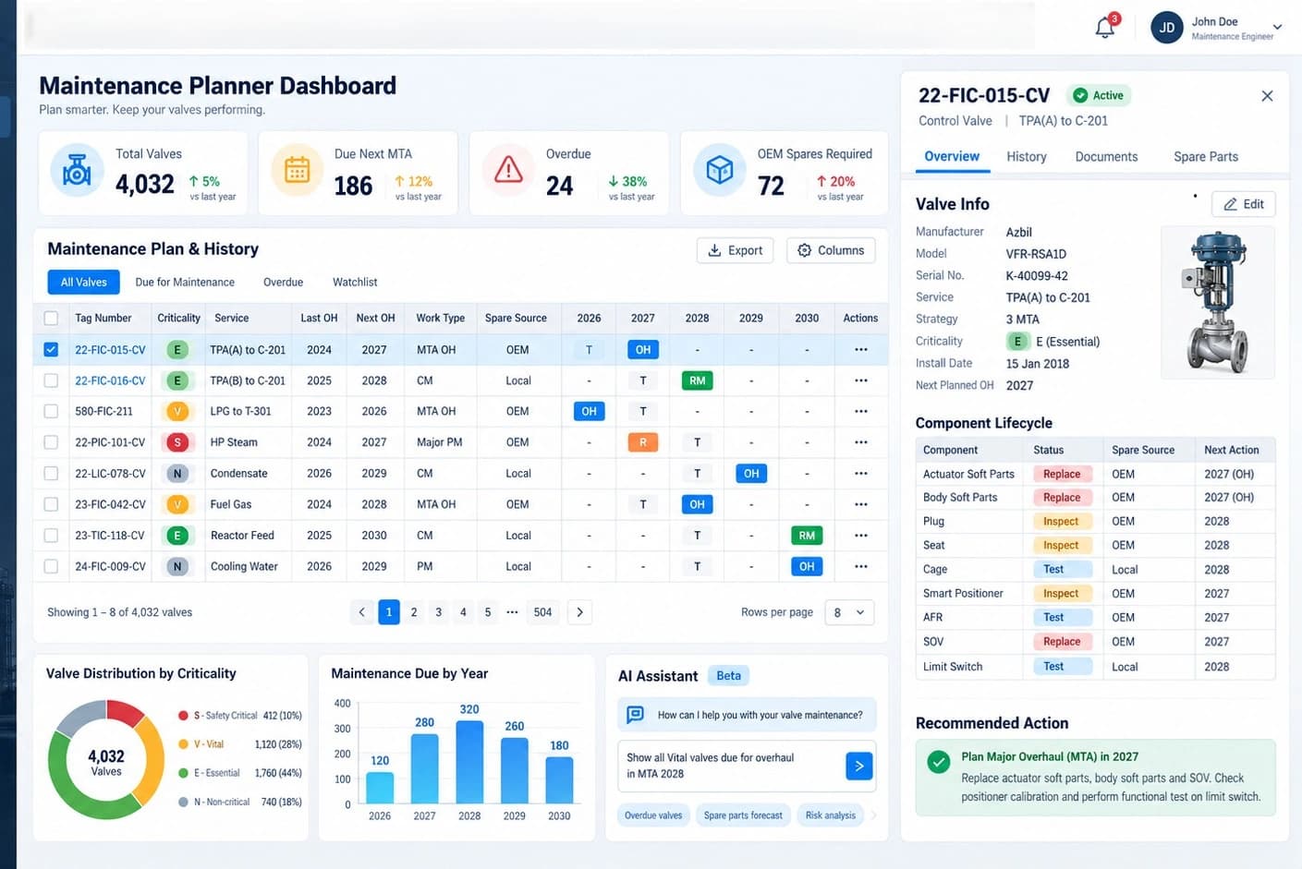This screenshot has height=869, width=1302.
Task: Open actions menu for 22-LIC-078-CV row
Action: pyautogui.click(x=861, y=473)
